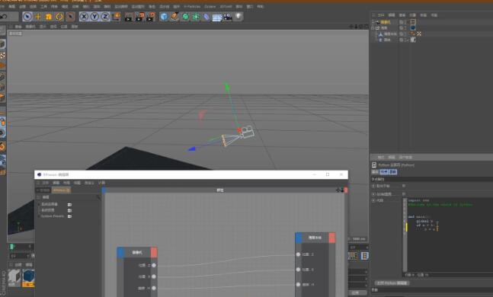Click blue input corner of camera node

(120, 252)
